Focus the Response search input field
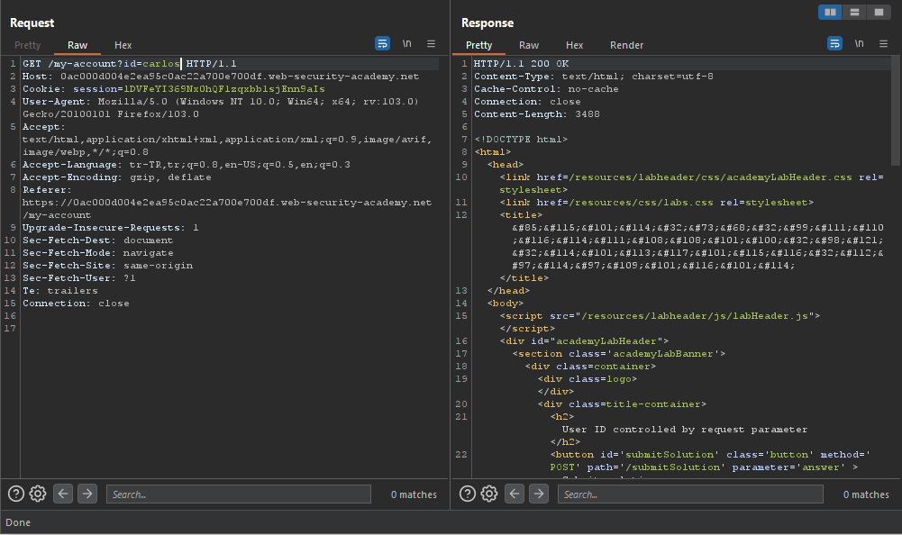The image size is (902, 535). coord(690,494)
